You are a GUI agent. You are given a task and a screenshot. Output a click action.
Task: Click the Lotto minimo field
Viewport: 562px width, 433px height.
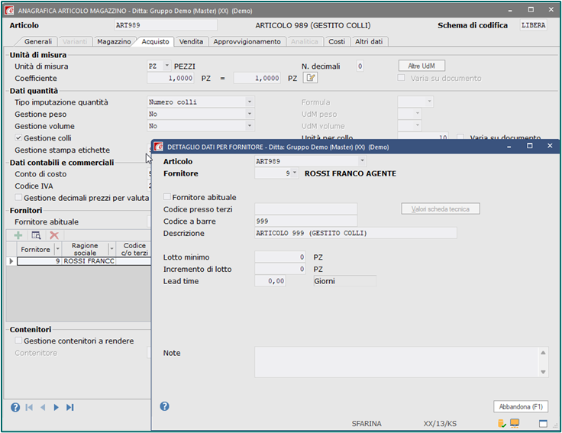coord(280,257)
